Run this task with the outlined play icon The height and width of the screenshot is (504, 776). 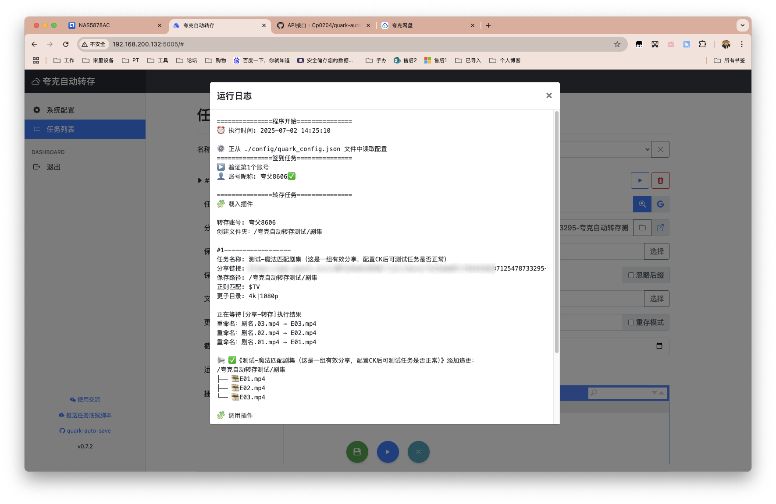tap(640, 180)
